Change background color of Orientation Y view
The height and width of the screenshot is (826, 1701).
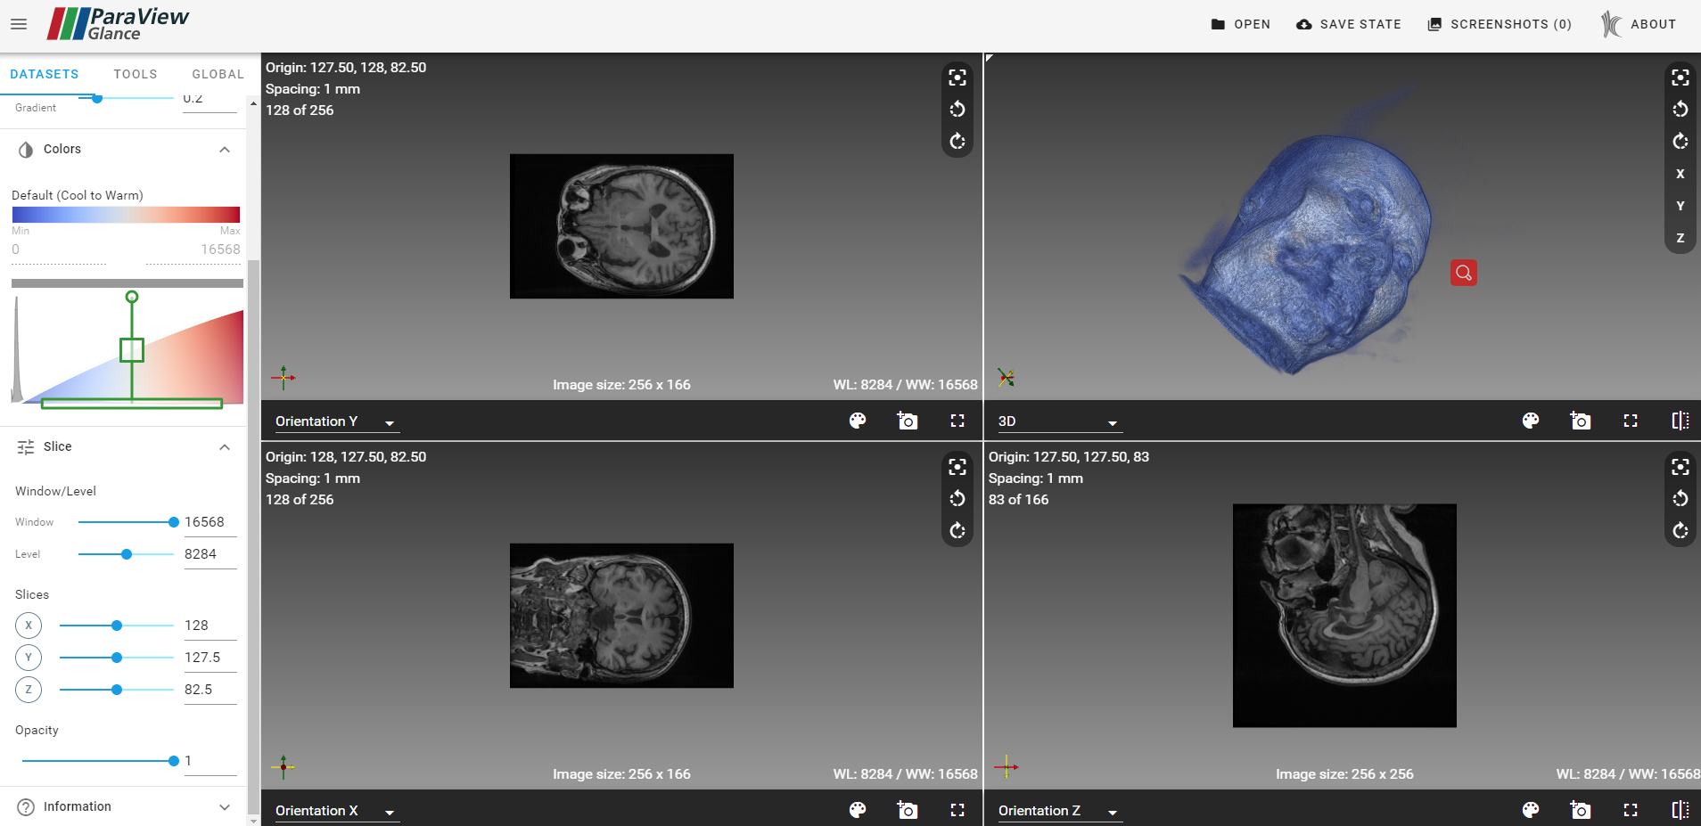tap(858, 421)
